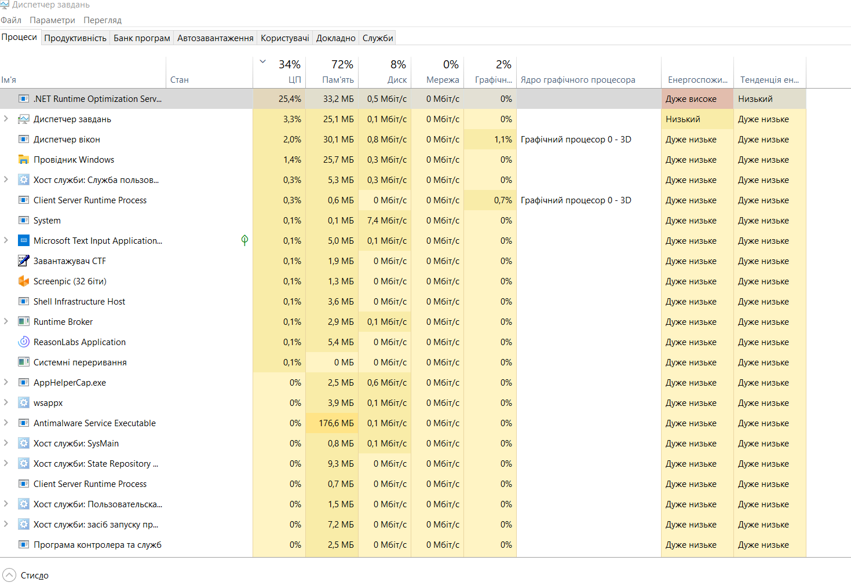Click the Завантажувач CTF pen icon

24,261
